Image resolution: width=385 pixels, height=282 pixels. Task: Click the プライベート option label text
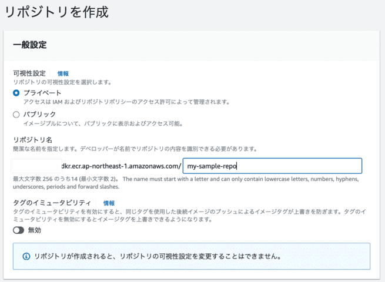point(42,93)
